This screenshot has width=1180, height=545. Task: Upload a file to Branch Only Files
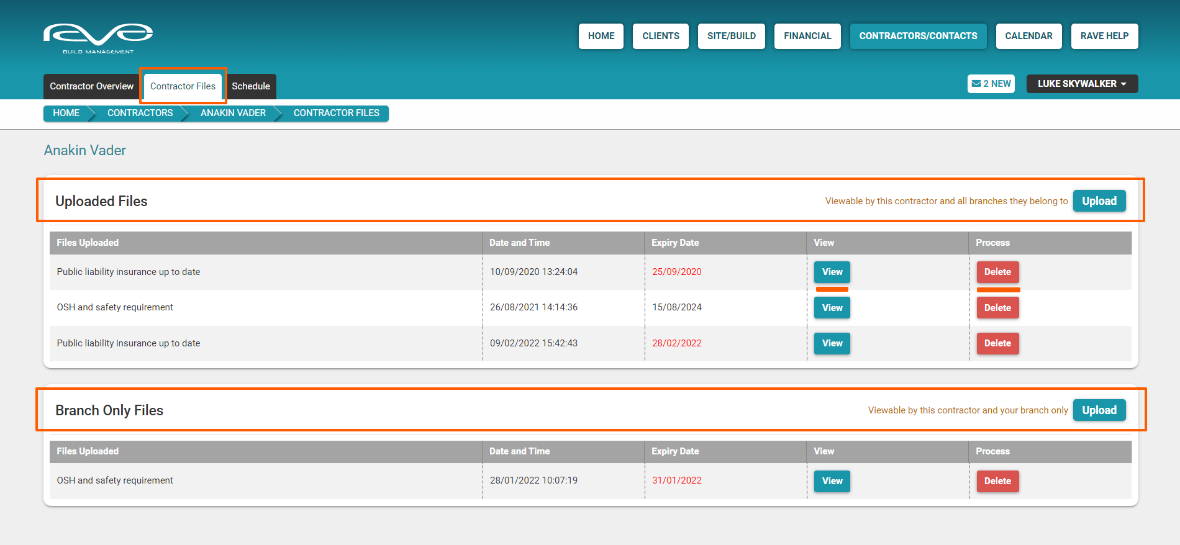(x=1099, y=410)
